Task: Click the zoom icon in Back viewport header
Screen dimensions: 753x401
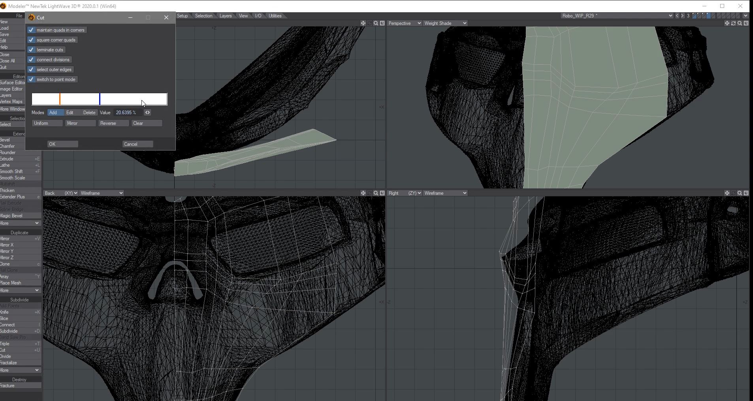Action: click(376, 193)
